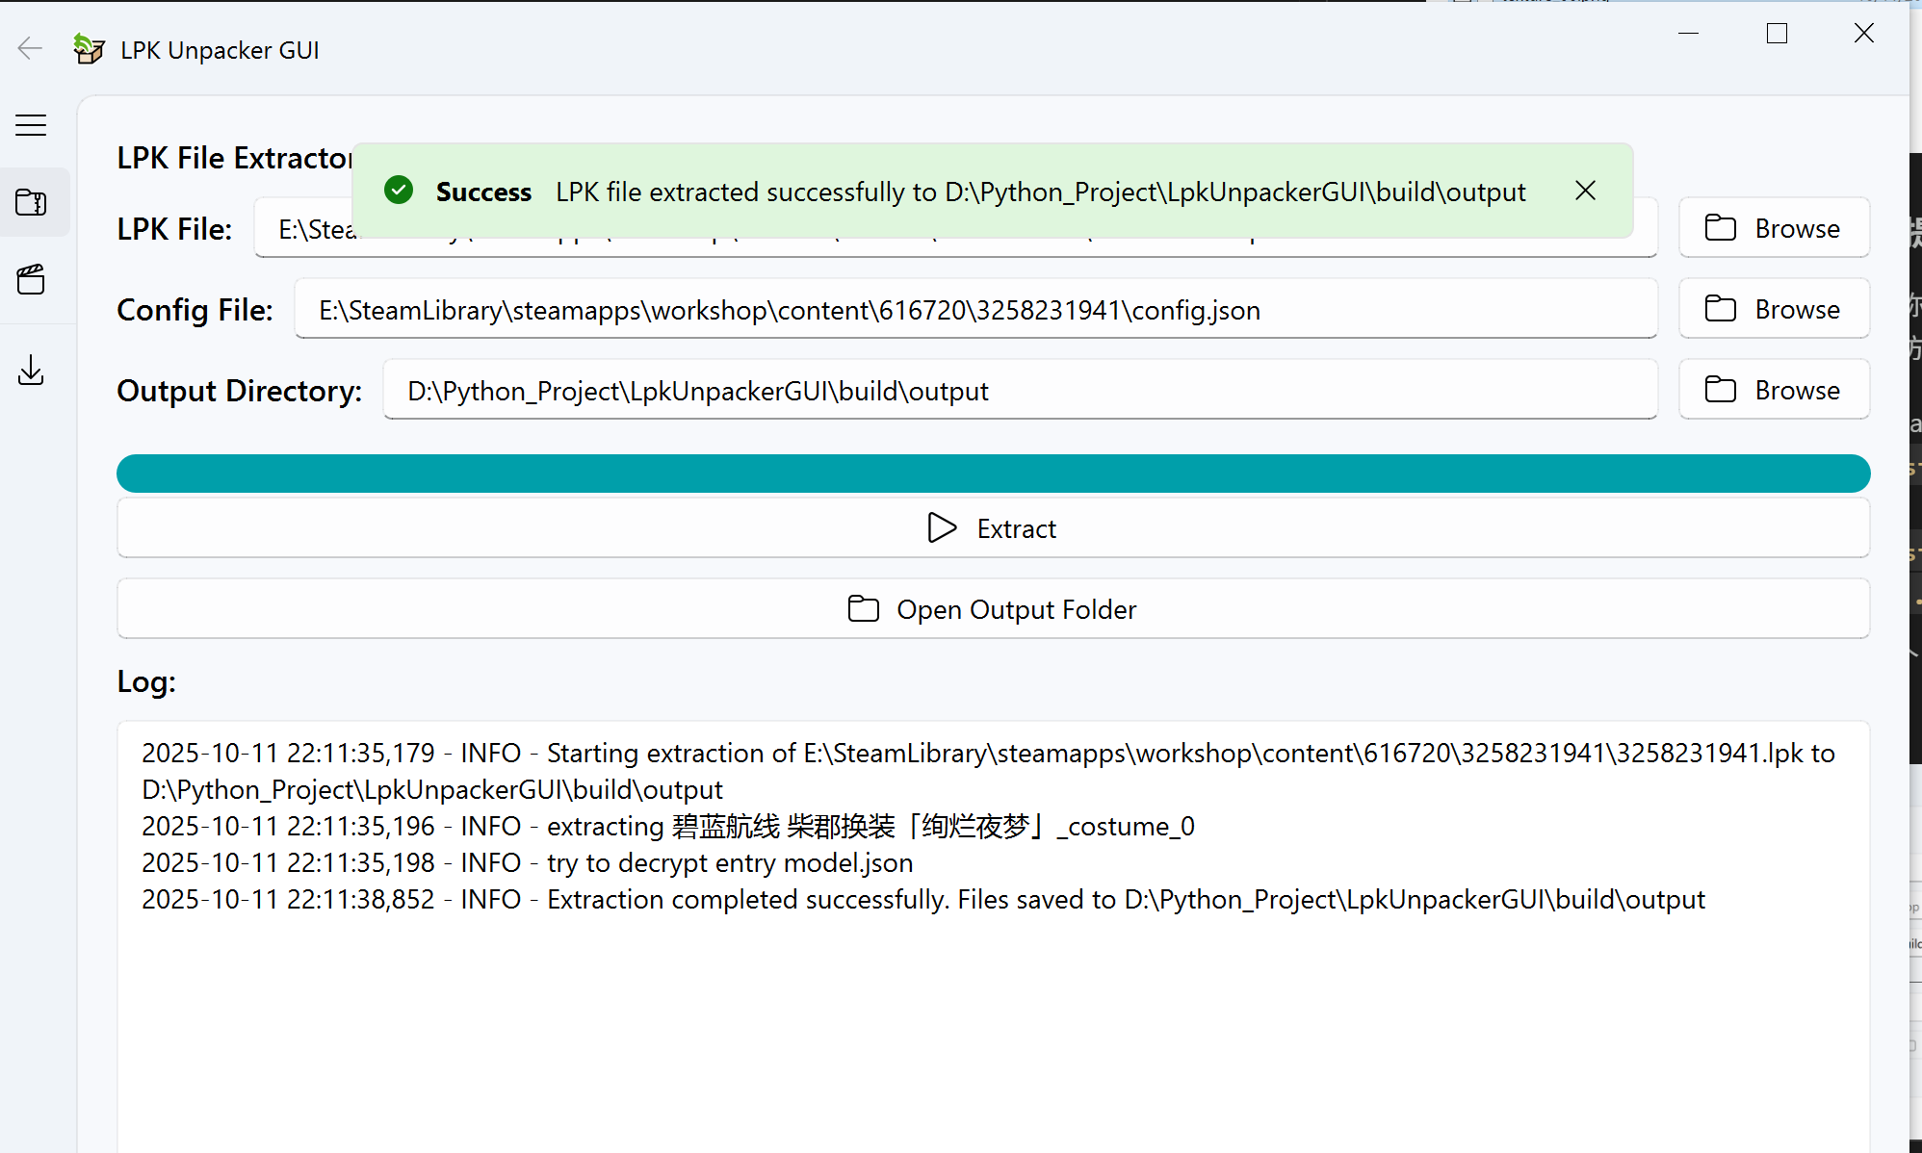
Task: Start extraction with the Extract button
Action: tap(992, 528)
